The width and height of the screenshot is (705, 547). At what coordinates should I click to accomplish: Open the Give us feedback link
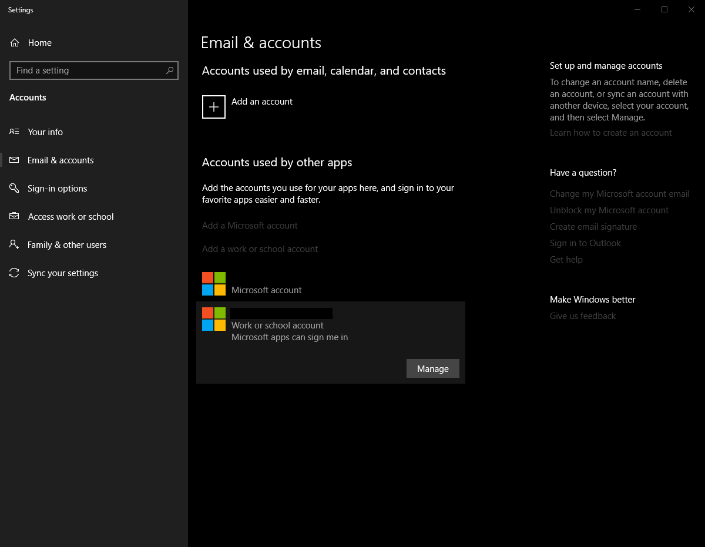pyautogui.click(x=582, y=316)
